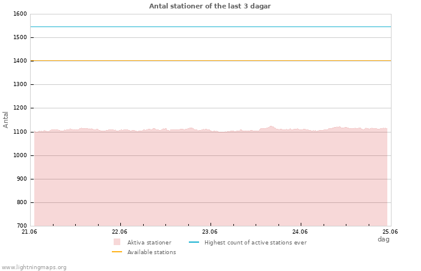Click the orange Available stations legend line
The image size is (421, 271).
pyautogui.click(x=117, y=252)
